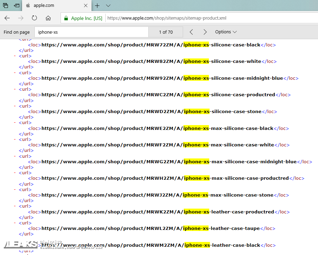Go to the home page
Viewport: 318px width, 255px height.
coord(48,18)
